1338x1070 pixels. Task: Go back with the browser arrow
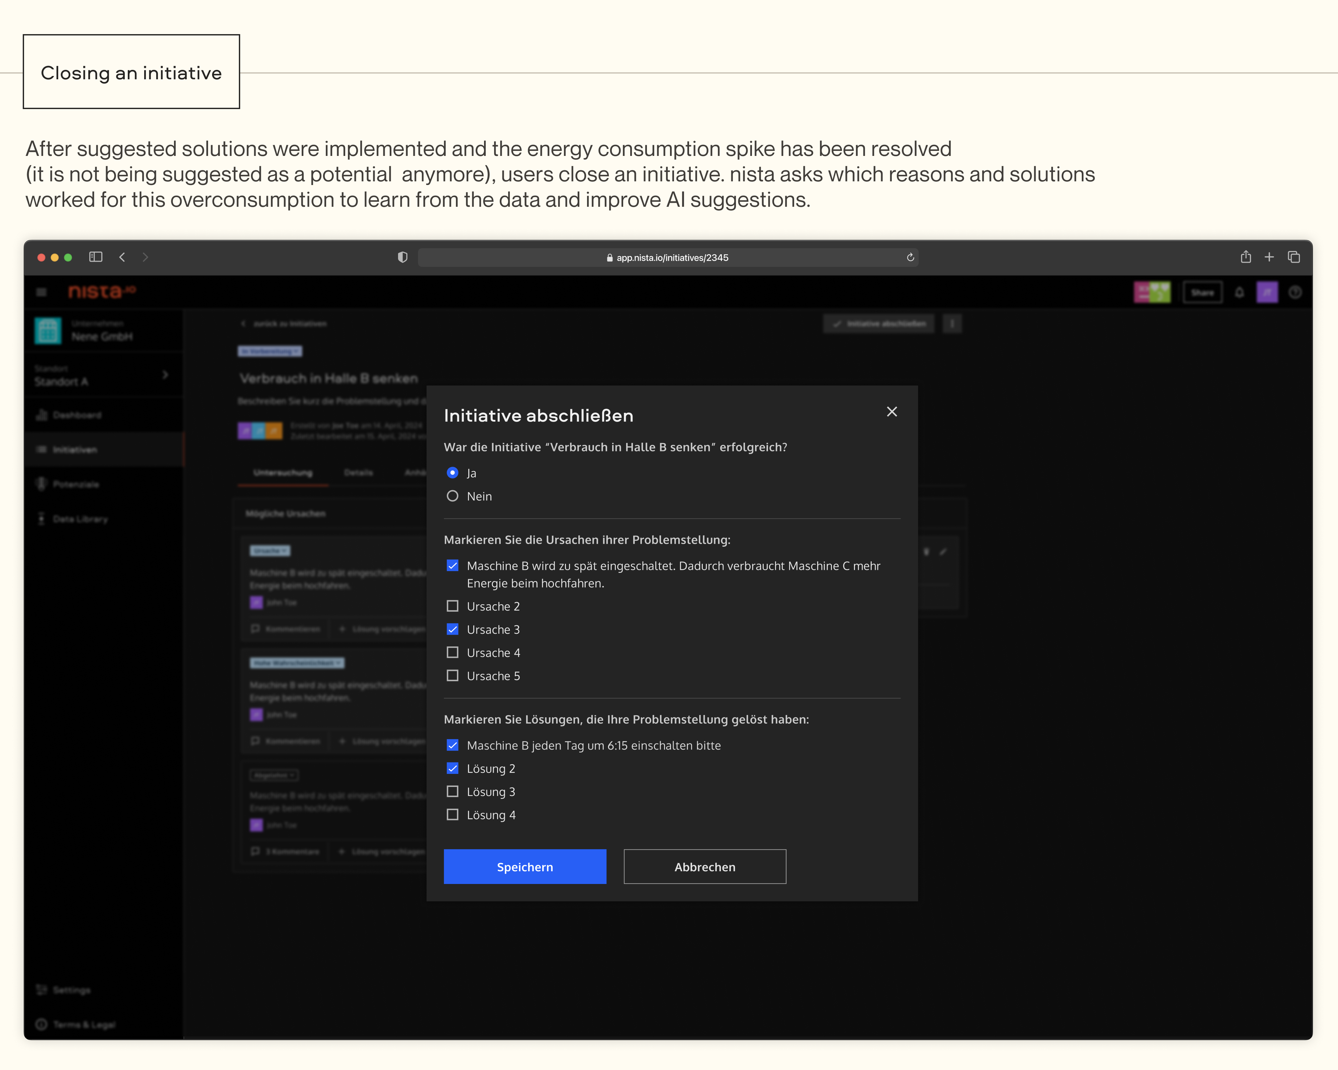pyautogui.click(x=122, y=257)
